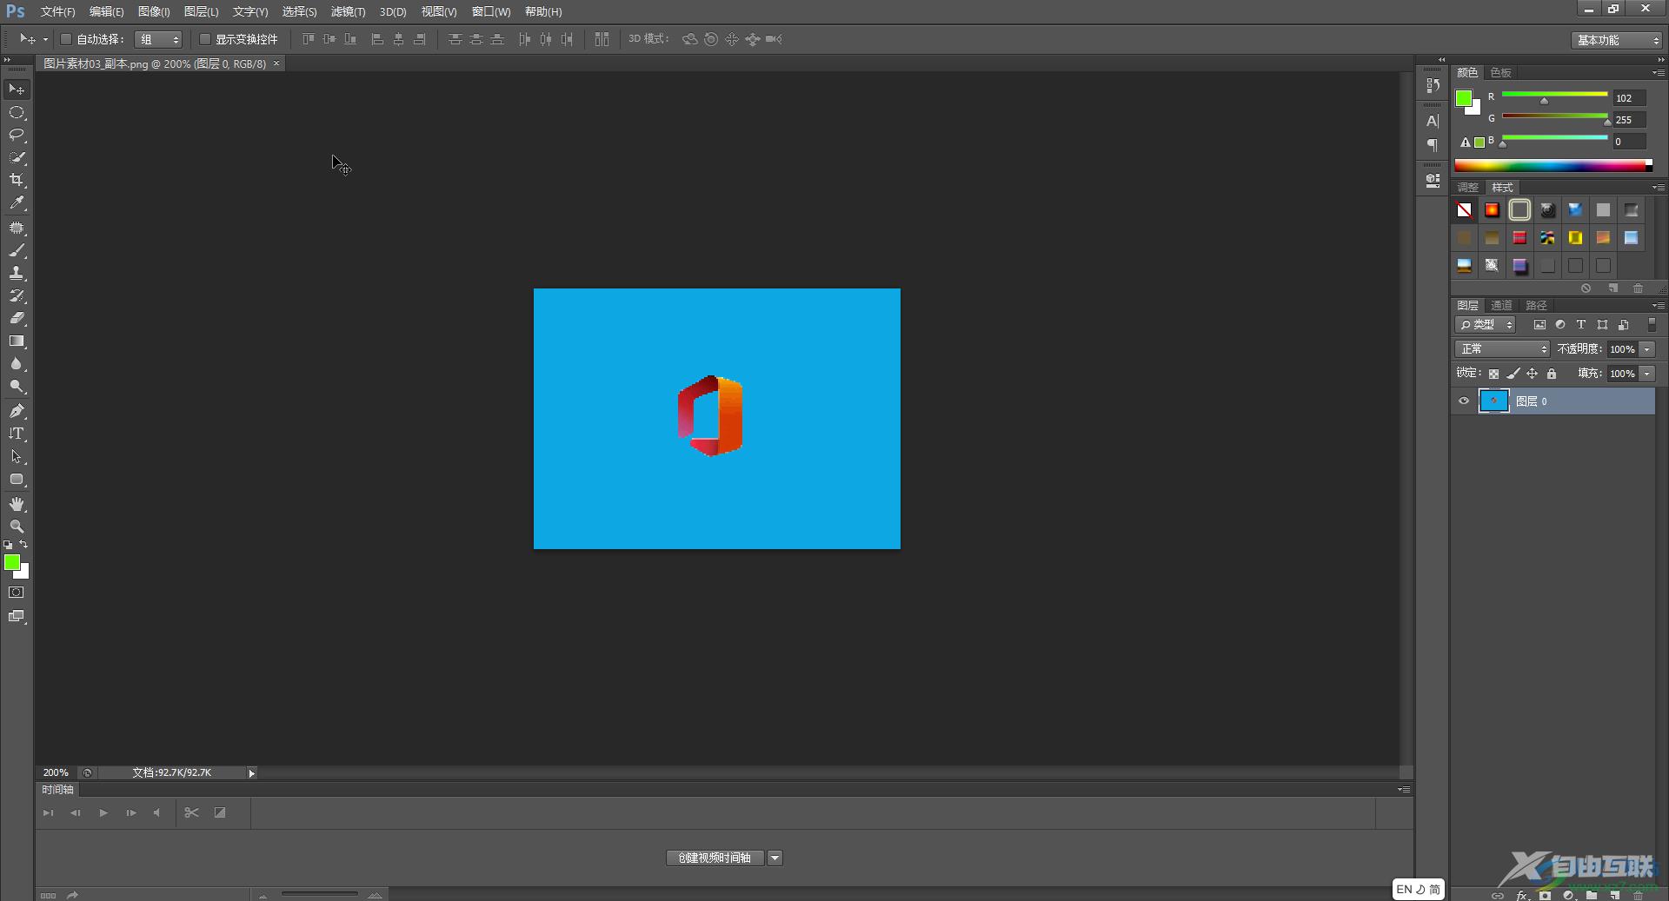Select the Crop tool
The image size is (1669, 901).
point(17,181)
